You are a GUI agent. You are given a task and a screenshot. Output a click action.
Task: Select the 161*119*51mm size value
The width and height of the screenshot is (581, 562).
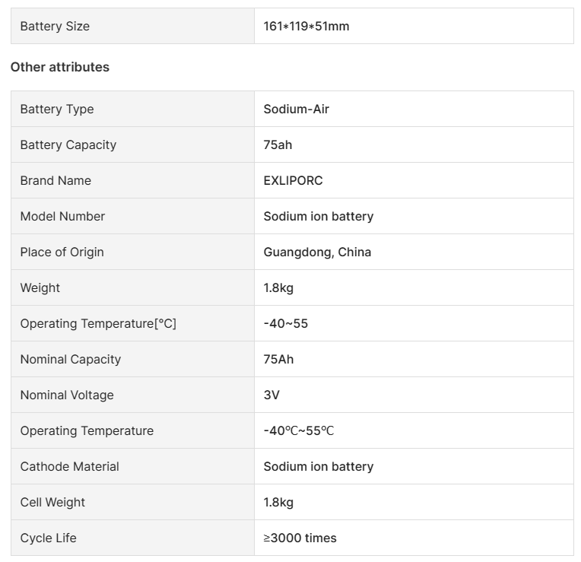[x=306, y=26]
